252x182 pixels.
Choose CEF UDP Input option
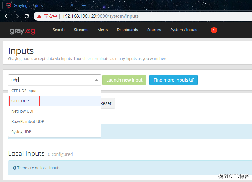pos(55,91)
